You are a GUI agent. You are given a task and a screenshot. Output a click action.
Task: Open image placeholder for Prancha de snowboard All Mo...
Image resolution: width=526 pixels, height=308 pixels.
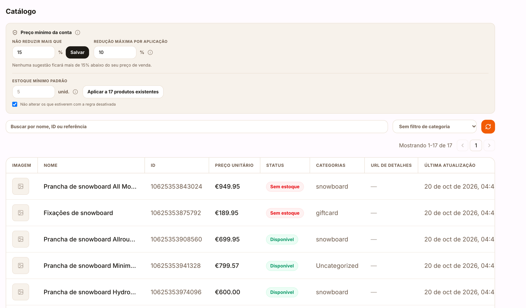click(x=21, y=187)
